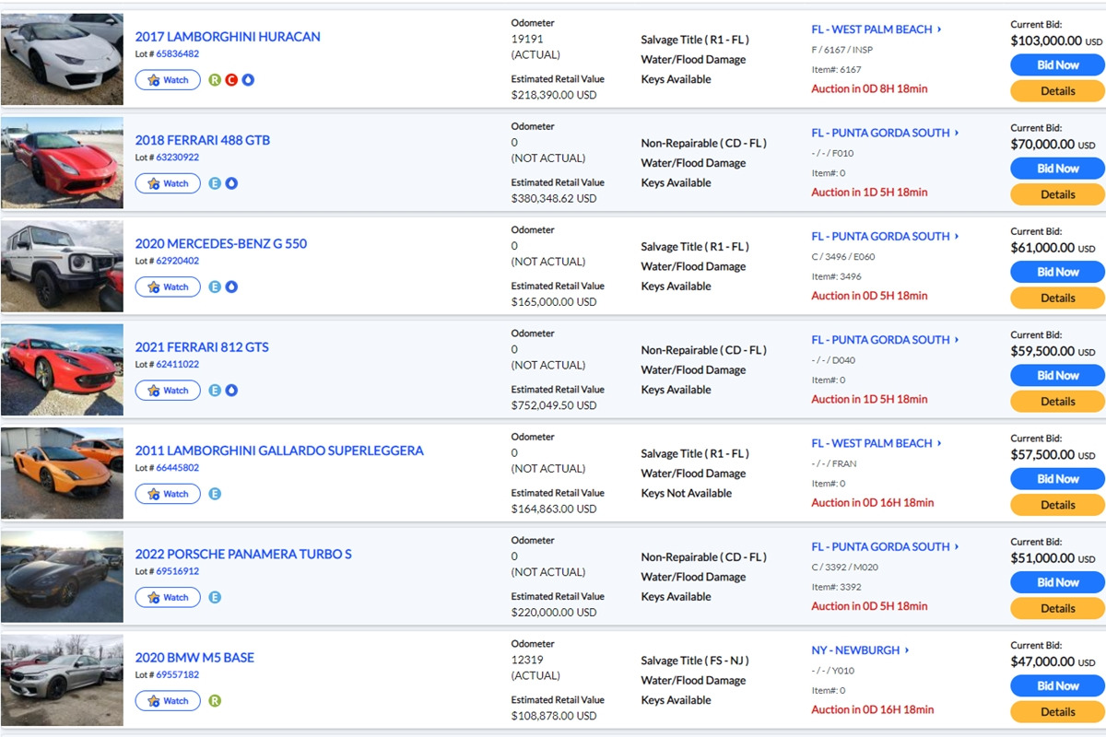Watch the 2011 Lamborghini Gallardo Superleggera lot
Viewport: 1106px width, 737px height.
click(168, 494)
